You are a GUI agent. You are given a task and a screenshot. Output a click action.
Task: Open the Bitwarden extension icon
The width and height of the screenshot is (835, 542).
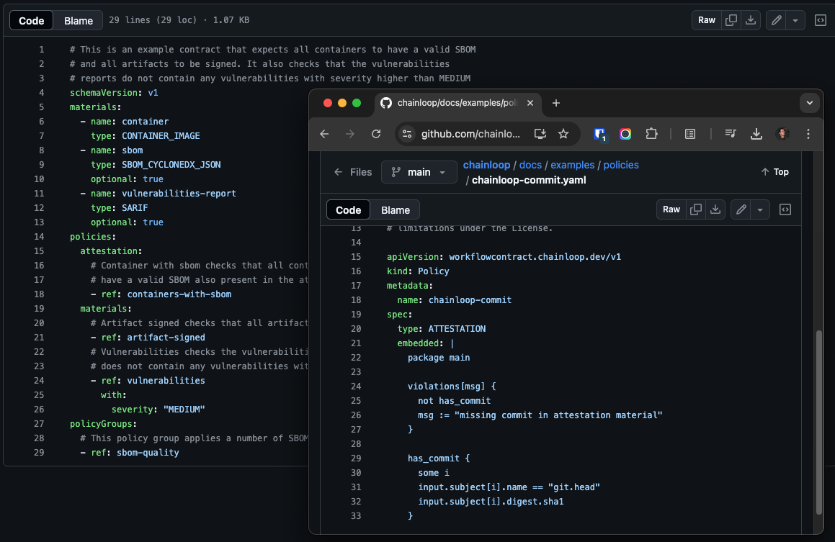tap(599, 134)
